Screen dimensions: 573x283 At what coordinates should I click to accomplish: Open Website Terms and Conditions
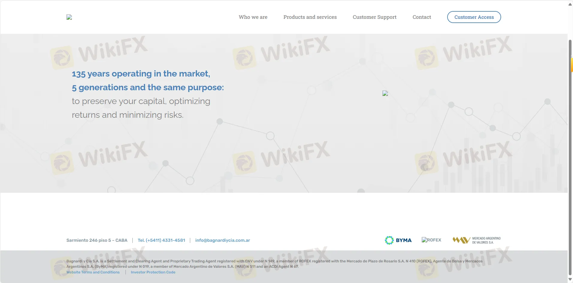pos(93,272)
